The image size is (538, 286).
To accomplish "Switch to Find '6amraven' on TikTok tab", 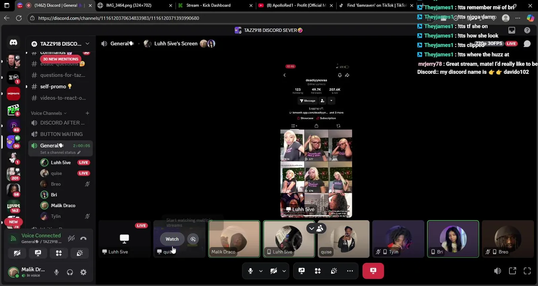I will [376, 6].
